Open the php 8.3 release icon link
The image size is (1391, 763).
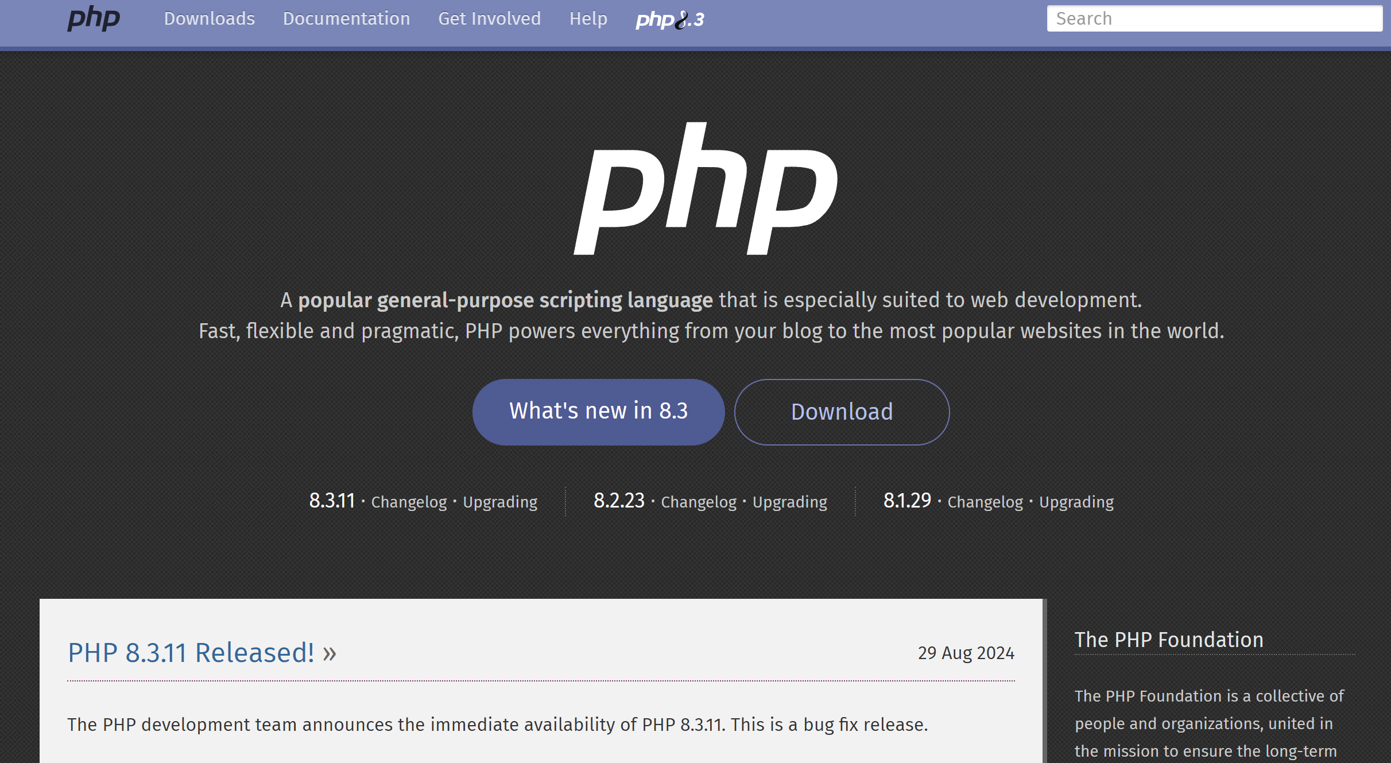(x=669, y=20)
